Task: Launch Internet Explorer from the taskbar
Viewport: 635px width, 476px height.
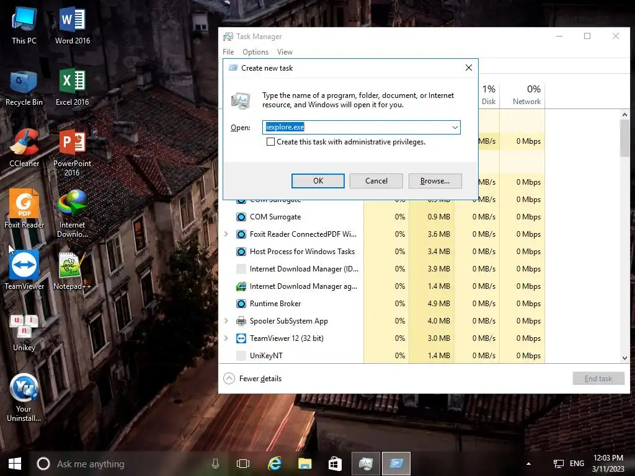Action: 275,464
